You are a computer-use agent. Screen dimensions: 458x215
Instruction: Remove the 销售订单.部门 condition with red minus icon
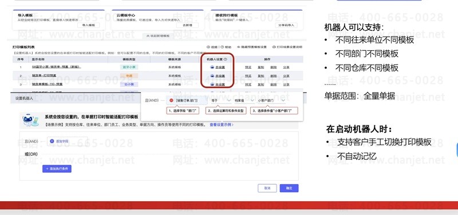pyautogui.click(x=171, y=101)
